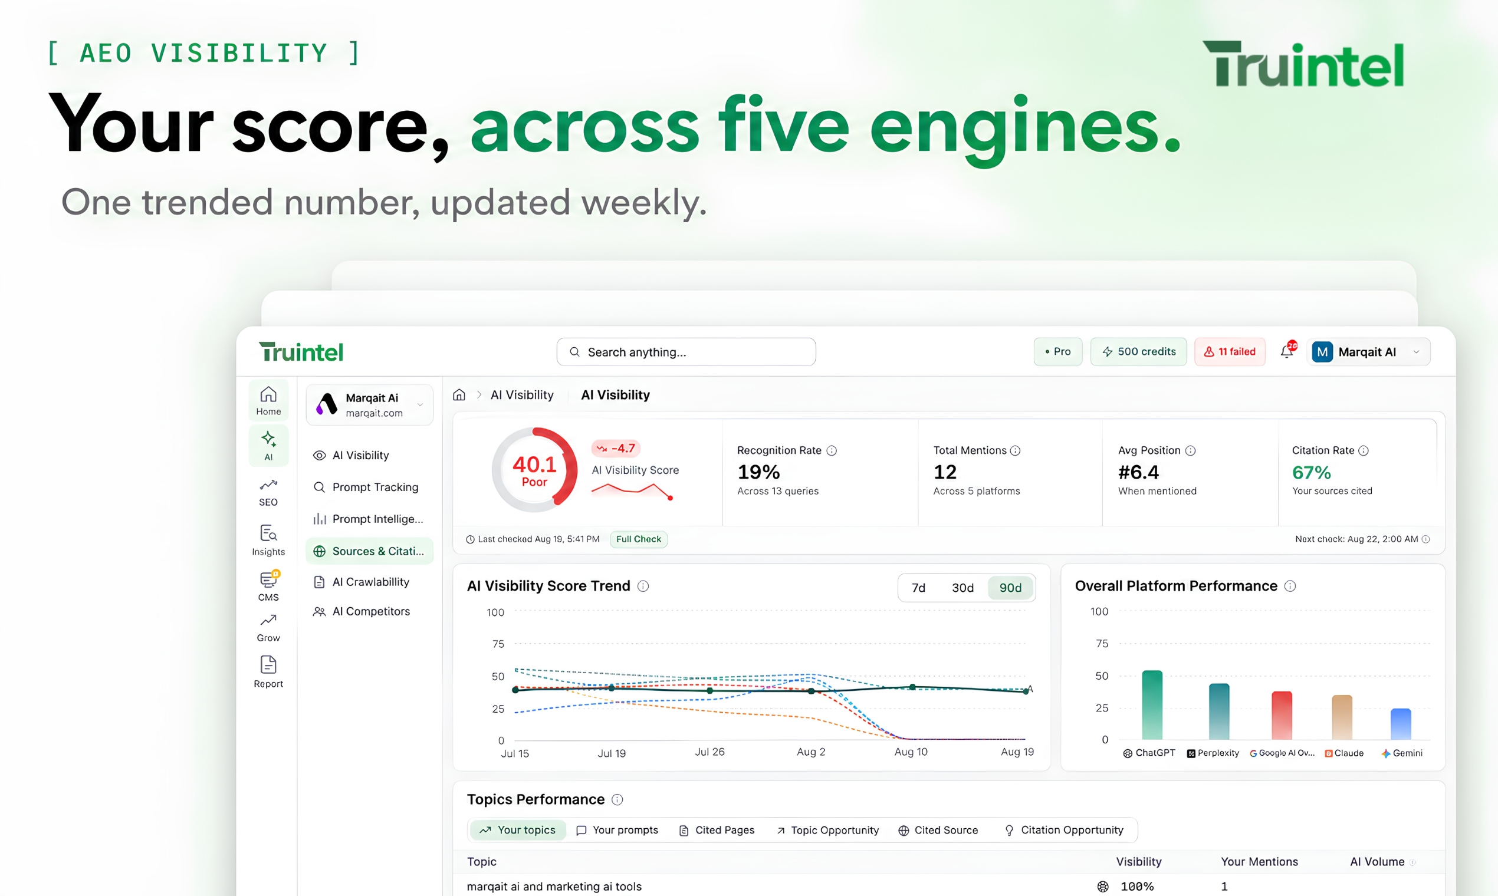Select the 90d trend range
This screenshot has height=896, width=1498.
tap(1010, 588)
